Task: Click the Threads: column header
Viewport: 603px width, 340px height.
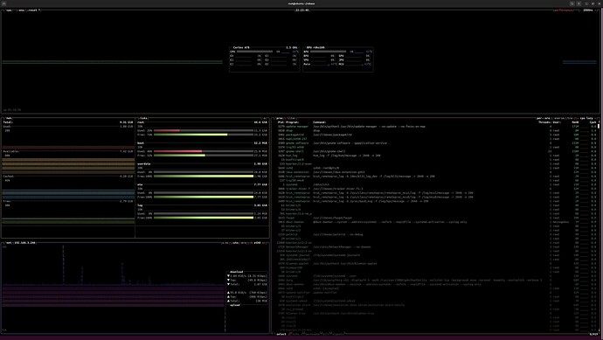Action: point(544,122)
